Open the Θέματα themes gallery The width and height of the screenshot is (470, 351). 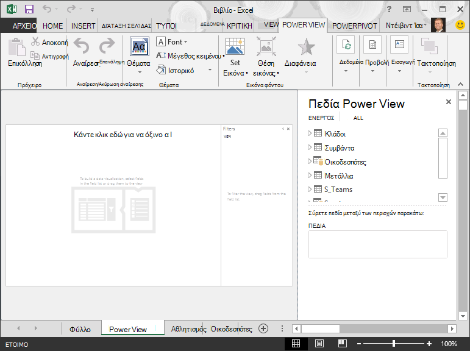coord(140,46)
